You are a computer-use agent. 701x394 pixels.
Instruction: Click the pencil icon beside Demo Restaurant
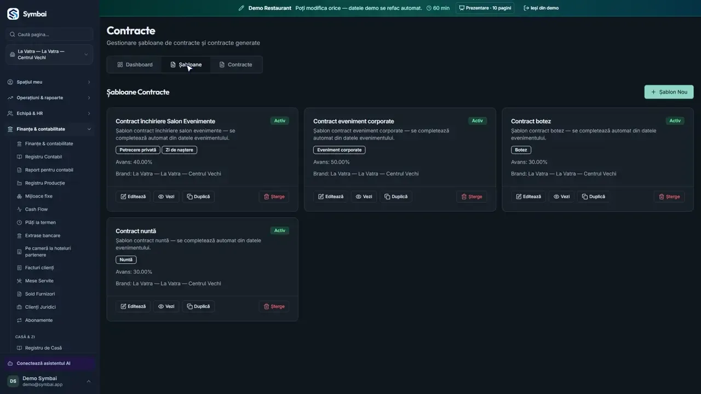tap(241, 8)
